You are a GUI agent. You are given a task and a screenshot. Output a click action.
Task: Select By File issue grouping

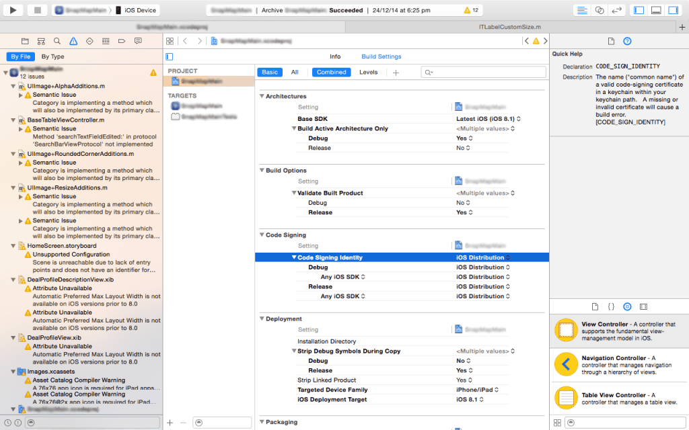point(21,56)
